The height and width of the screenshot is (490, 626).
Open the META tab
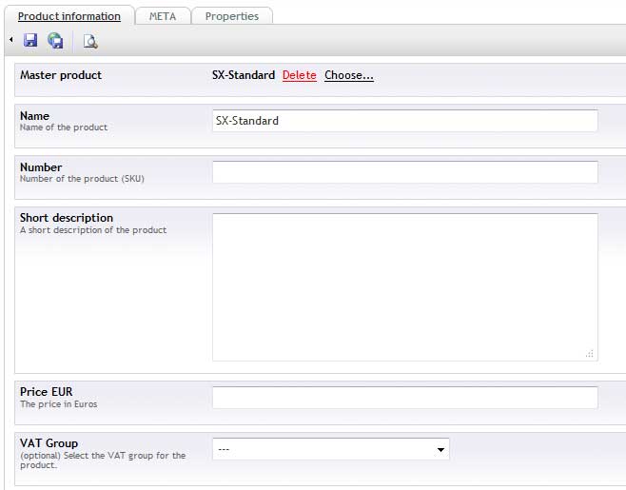click(x=163, y=16)
